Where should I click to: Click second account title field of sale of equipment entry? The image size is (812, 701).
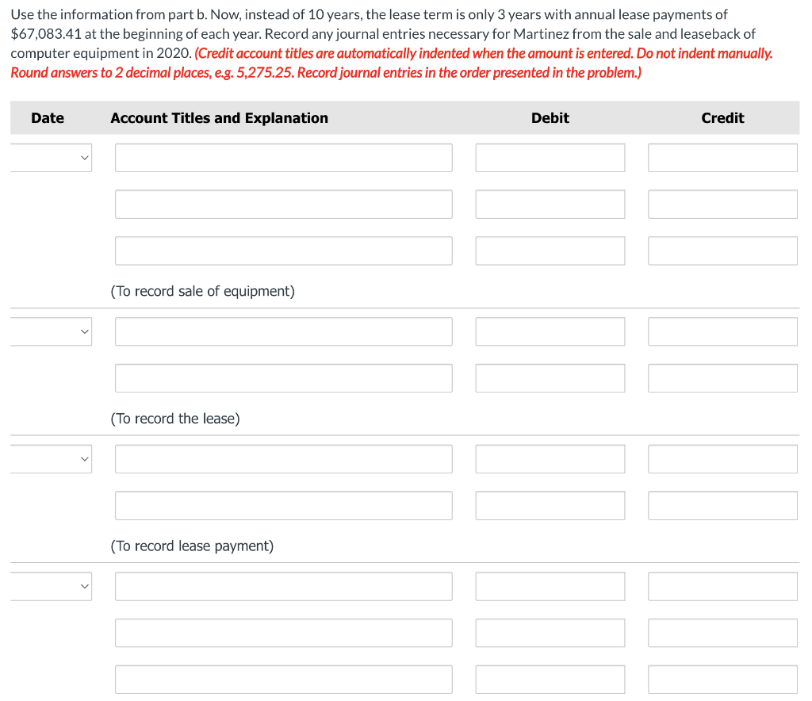284,205
